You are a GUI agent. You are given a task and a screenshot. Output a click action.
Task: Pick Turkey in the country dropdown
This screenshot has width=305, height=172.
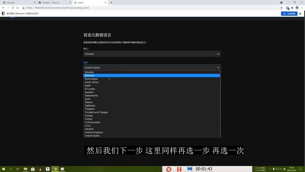pyautogui.click(x=152, y=119)
